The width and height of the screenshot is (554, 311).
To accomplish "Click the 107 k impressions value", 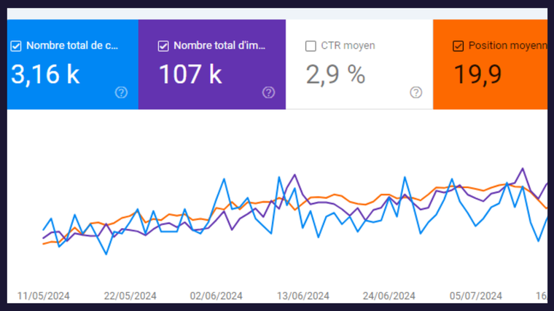I will (190, 74).
